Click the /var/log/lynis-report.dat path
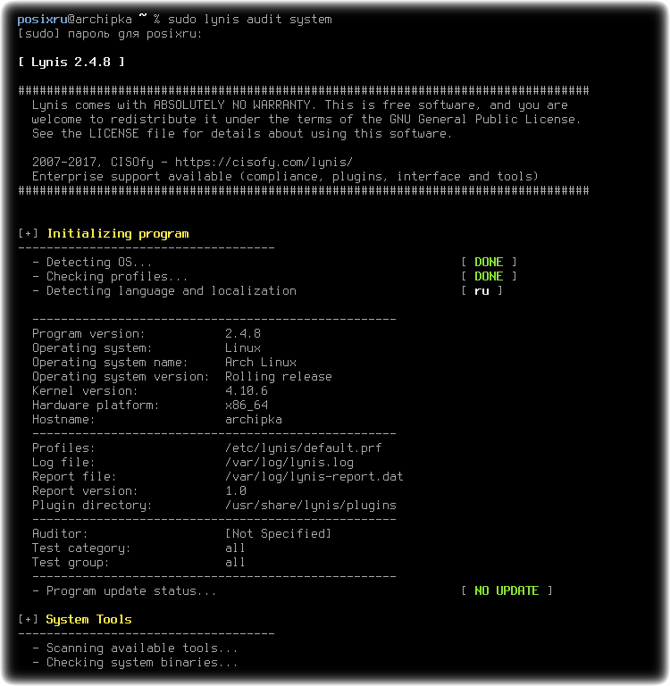 pos(314,477)
